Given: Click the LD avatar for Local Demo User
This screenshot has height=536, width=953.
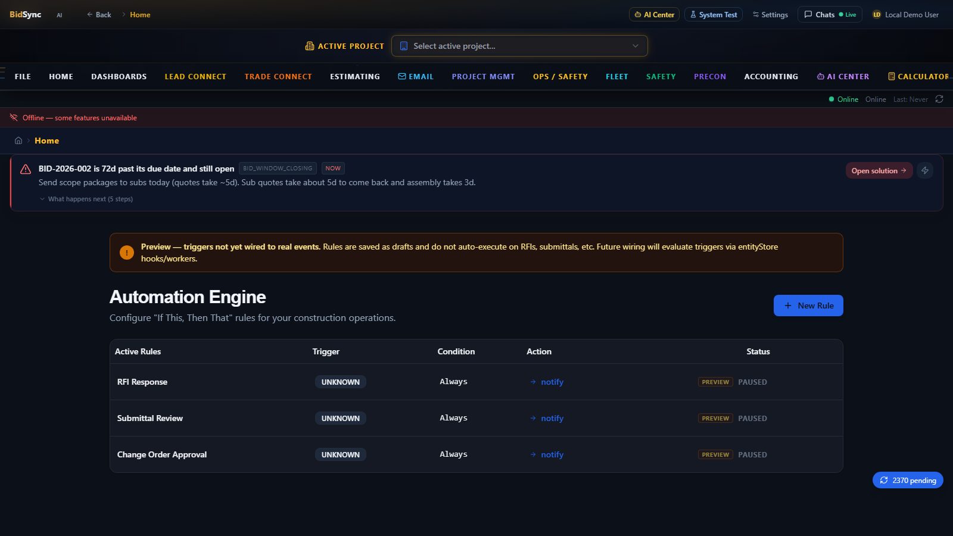Looking at the screenshot, I should (877, 14).
